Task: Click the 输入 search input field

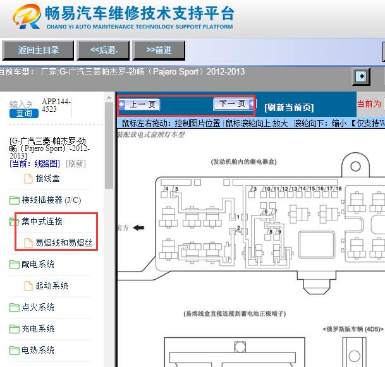Action: [x=21, y=104]
